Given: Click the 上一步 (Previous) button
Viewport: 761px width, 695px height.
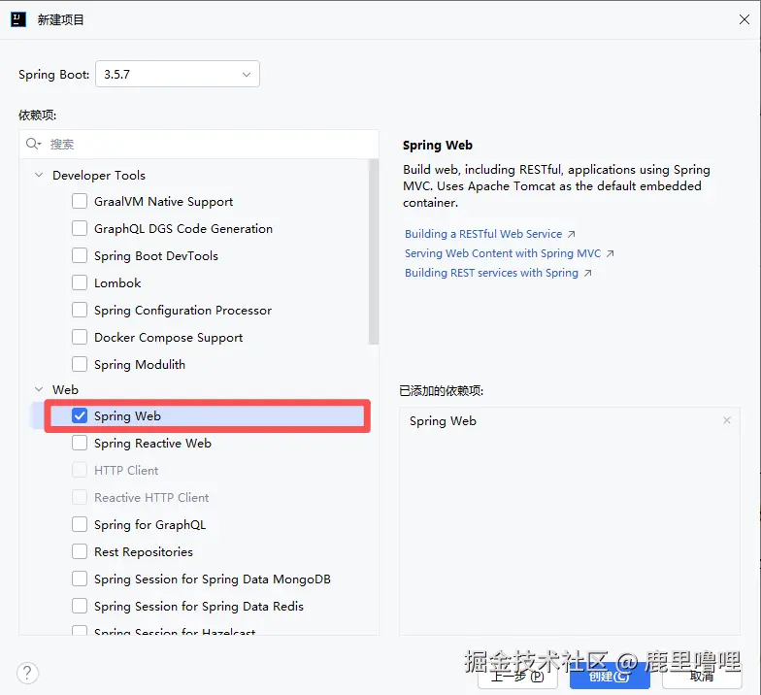Looking at the screenshot, I should click(x=517, y=676).
